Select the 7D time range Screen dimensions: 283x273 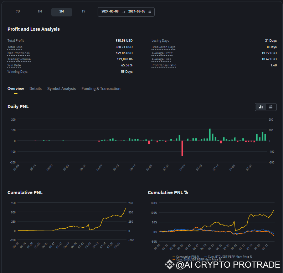tap(18, 11)
